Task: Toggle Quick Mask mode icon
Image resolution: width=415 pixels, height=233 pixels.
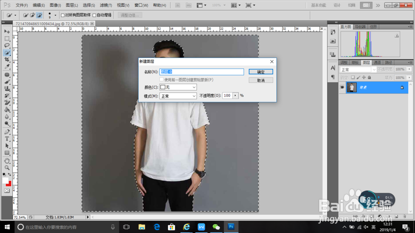Action: point(7,191)
